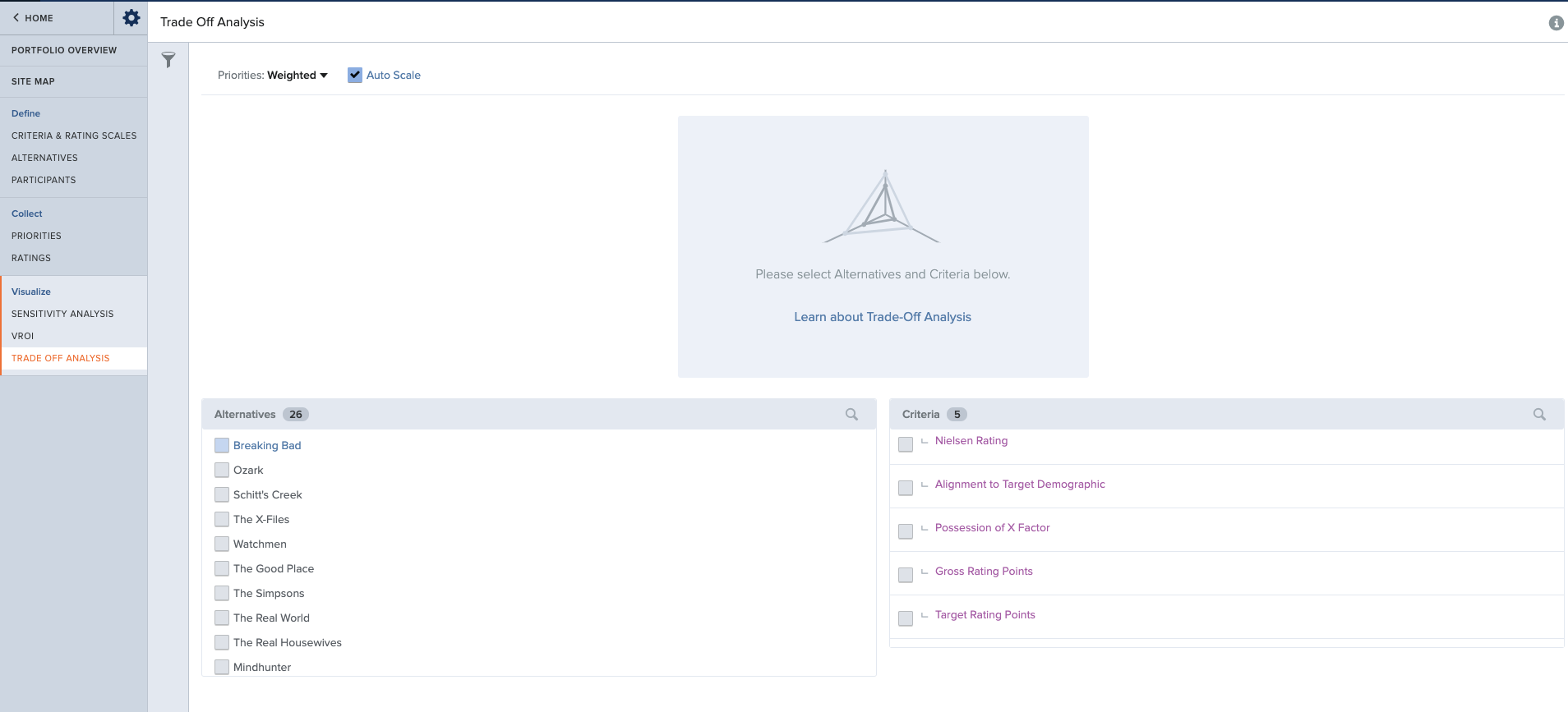Search alternatives with the magnifier icon

[x=851, y=415]
